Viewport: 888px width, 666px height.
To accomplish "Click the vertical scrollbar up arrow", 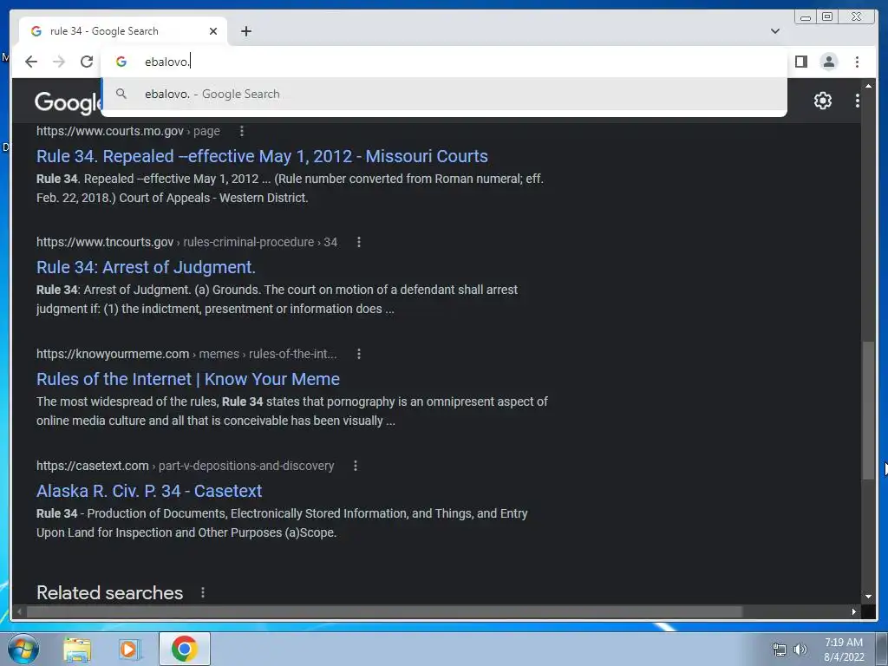I will click(x=868, y=86).
